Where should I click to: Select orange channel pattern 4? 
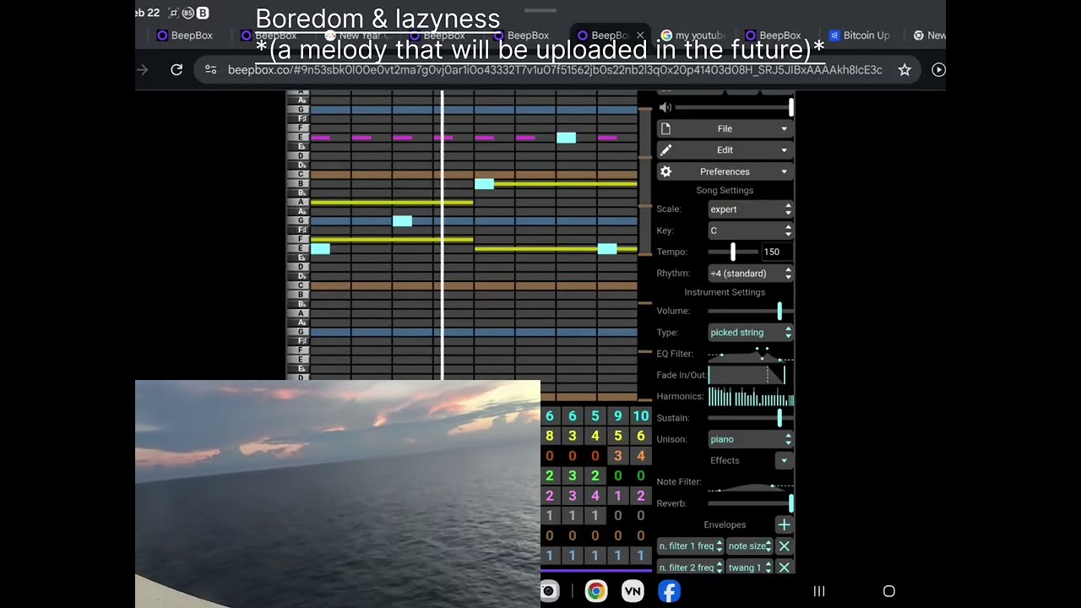641,456
